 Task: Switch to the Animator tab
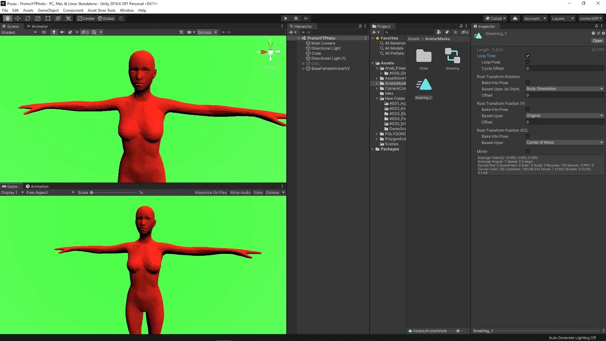click(37, 27)
